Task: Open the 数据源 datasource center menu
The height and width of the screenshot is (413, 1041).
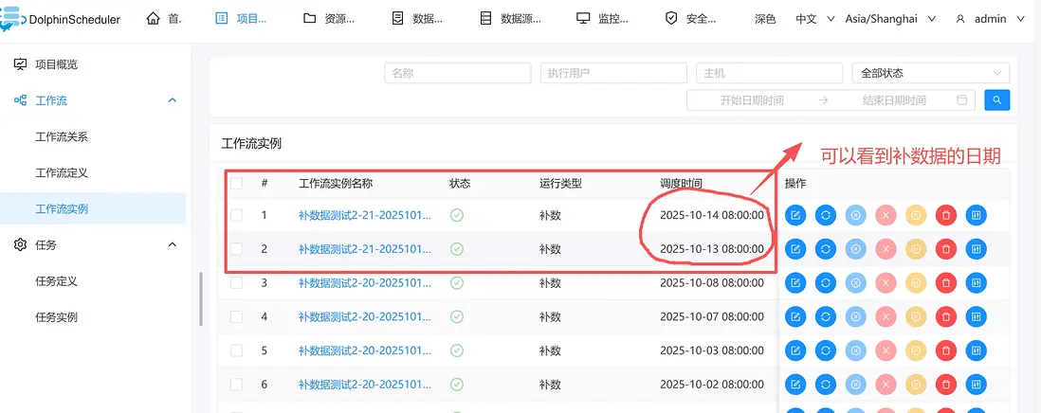Action: point(510,19)
